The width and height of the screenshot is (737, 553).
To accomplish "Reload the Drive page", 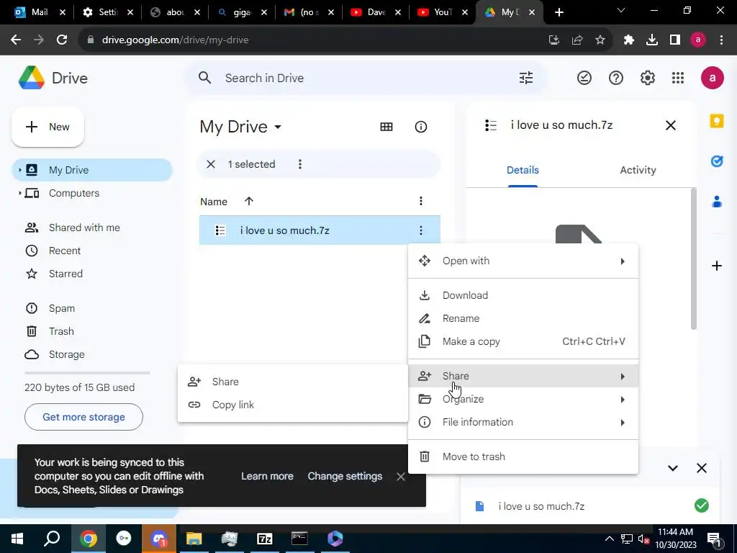I will point(62,40).
